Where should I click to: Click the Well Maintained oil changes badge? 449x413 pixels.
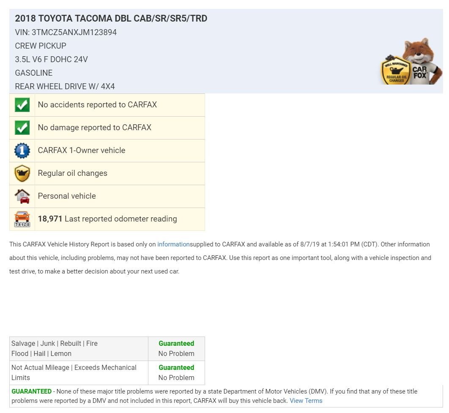click(396, 71)
